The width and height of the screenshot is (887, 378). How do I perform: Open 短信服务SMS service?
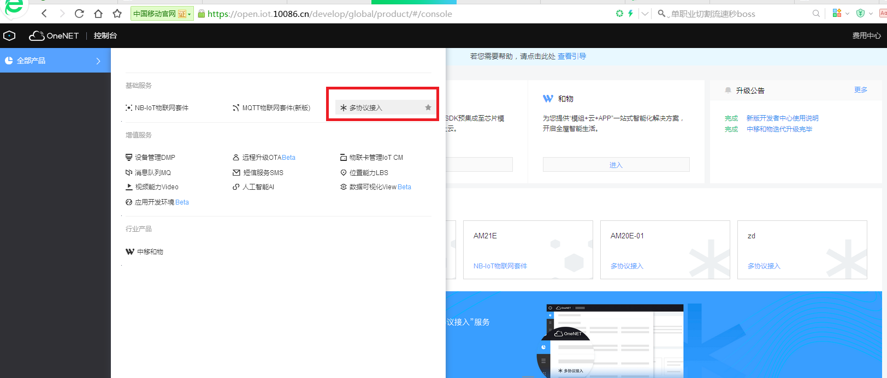pos(258,172)
